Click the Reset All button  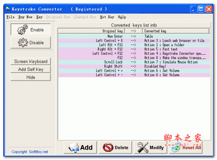pyautogui.click(x=186, y=147)
